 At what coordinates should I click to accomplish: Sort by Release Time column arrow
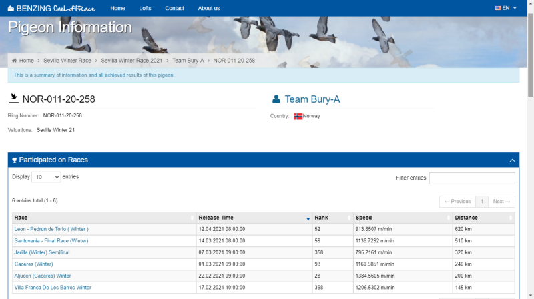point(308,218)
